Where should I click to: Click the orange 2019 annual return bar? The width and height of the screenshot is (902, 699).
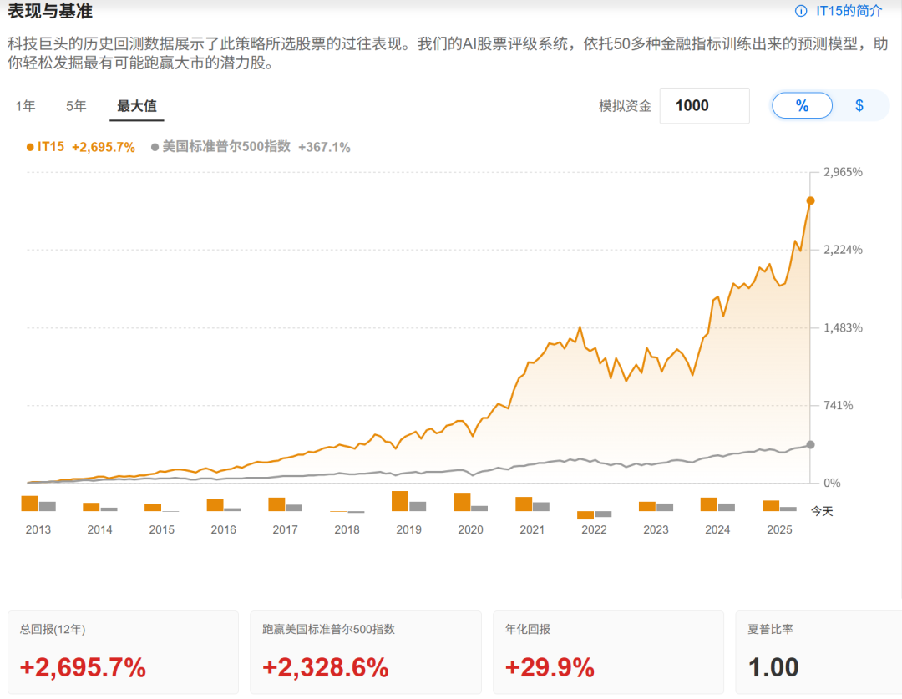tap(400, 501)
